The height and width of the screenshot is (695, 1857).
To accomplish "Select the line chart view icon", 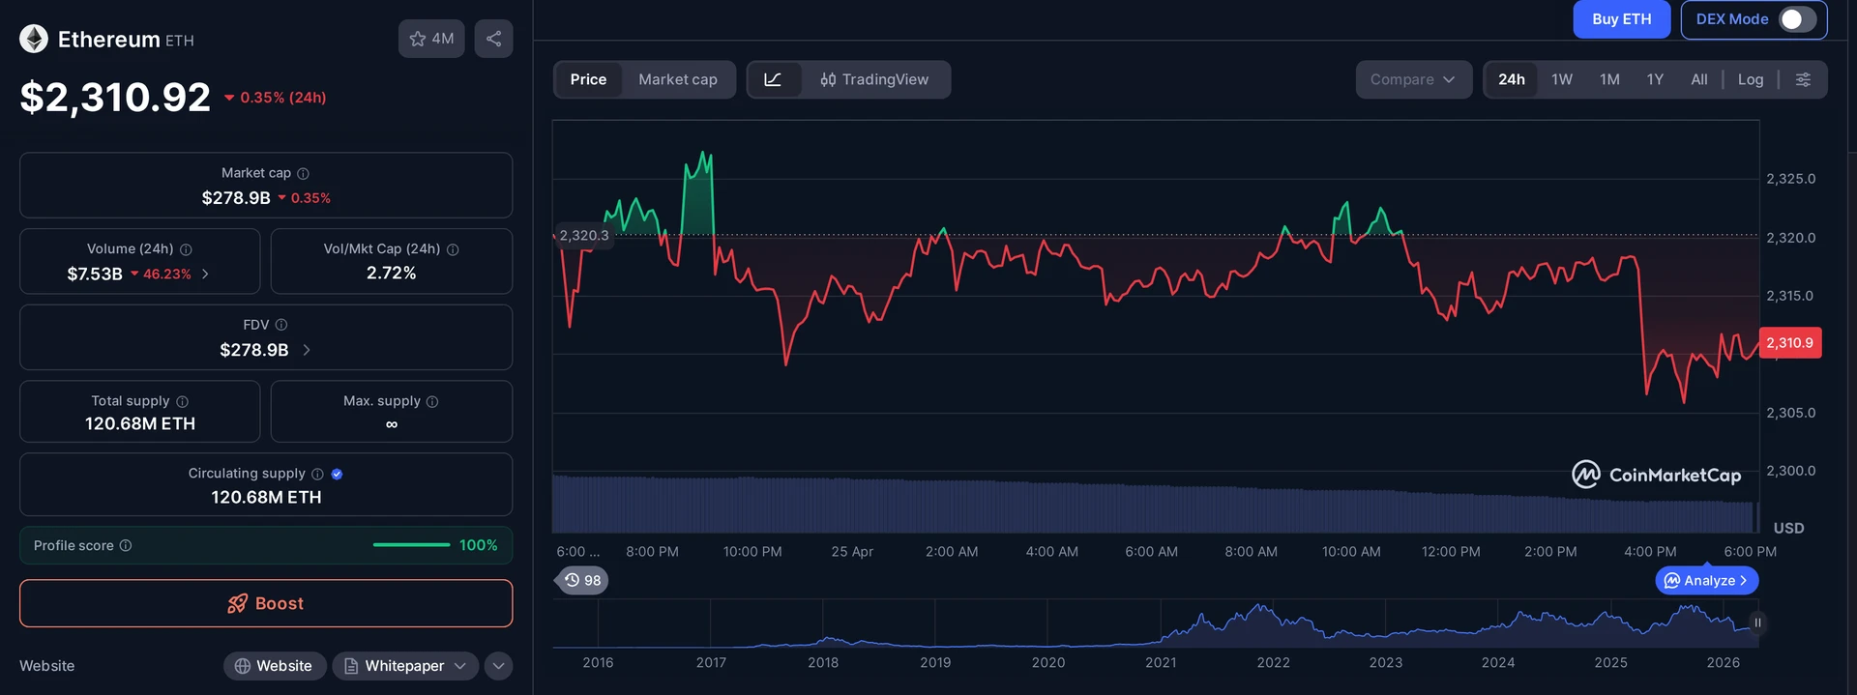I will (773, 79).
